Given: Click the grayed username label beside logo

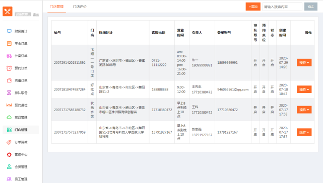Looking at the screenshot, I should tap(23, 14).
